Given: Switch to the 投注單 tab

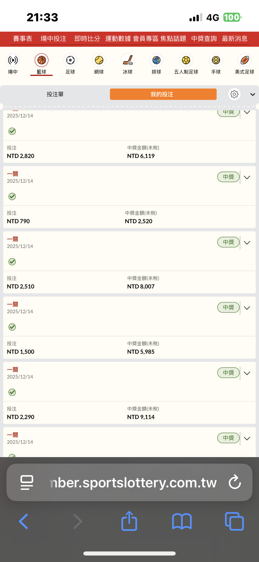Looking at the screenshot, I should coord(55,94).
